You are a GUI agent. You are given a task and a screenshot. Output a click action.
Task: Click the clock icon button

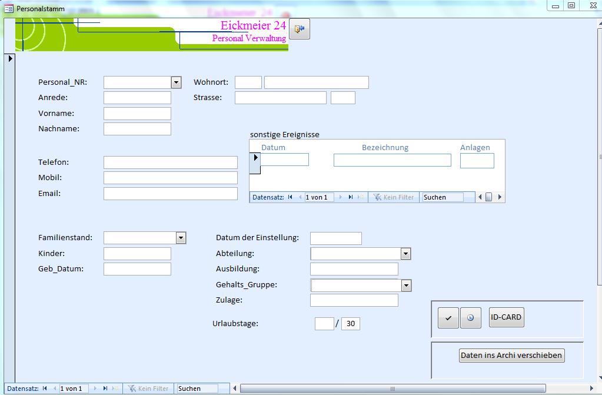(x=470, y=318)
